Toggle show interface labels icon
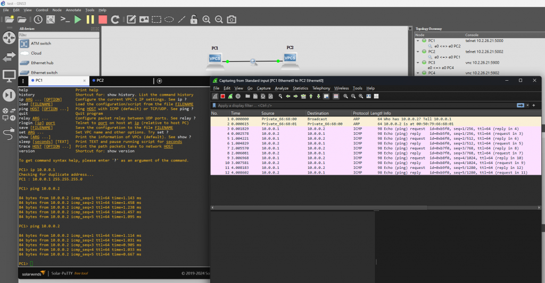Image resolution: width=545 pixels, height=283 pixels. [51, 20]
